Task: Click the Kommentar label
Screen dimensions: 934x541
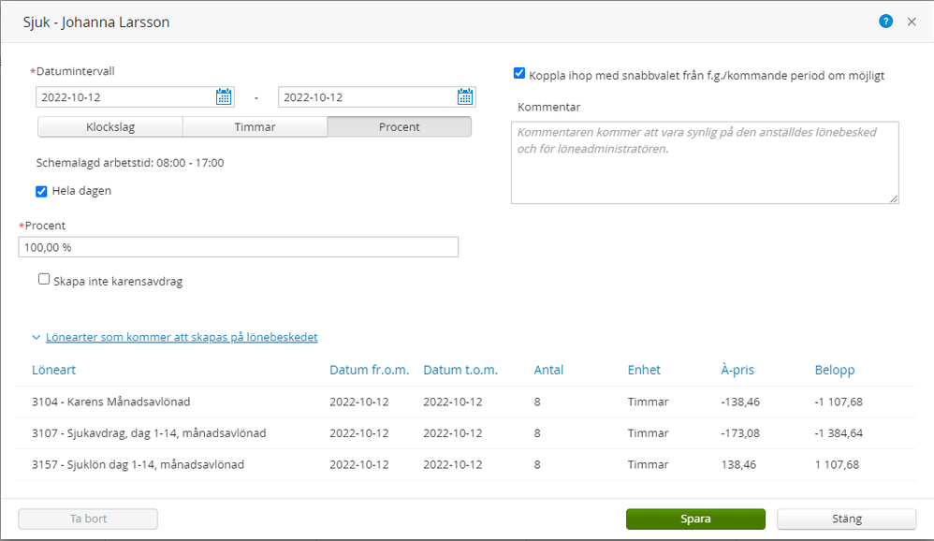Action: tap(548, 108)
